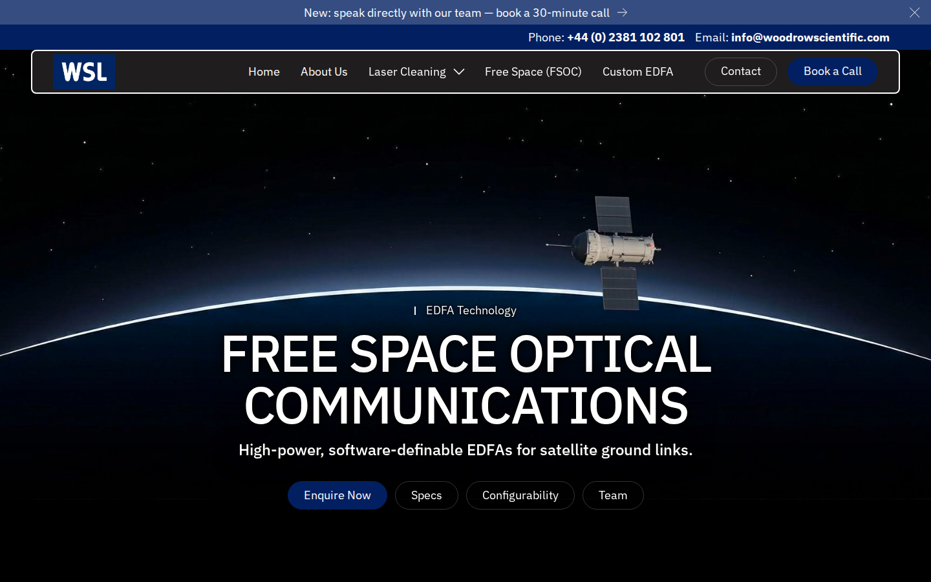The image size is (931, 582).
Task: Open Free Space (FSOC) nav item
Action: [533, 72]
